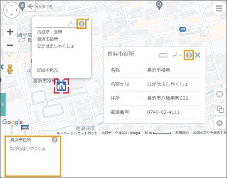
Task: Open route dropdown in the small popup
Action: pos(72,23)
